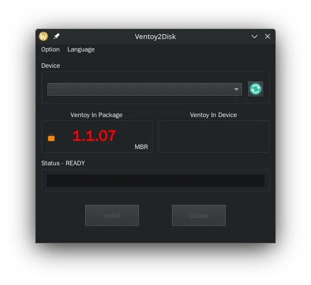The width and height of the screenshot is (311, 285).
Task: Click the Ventoy In Package label
Action: coord(97,115)
